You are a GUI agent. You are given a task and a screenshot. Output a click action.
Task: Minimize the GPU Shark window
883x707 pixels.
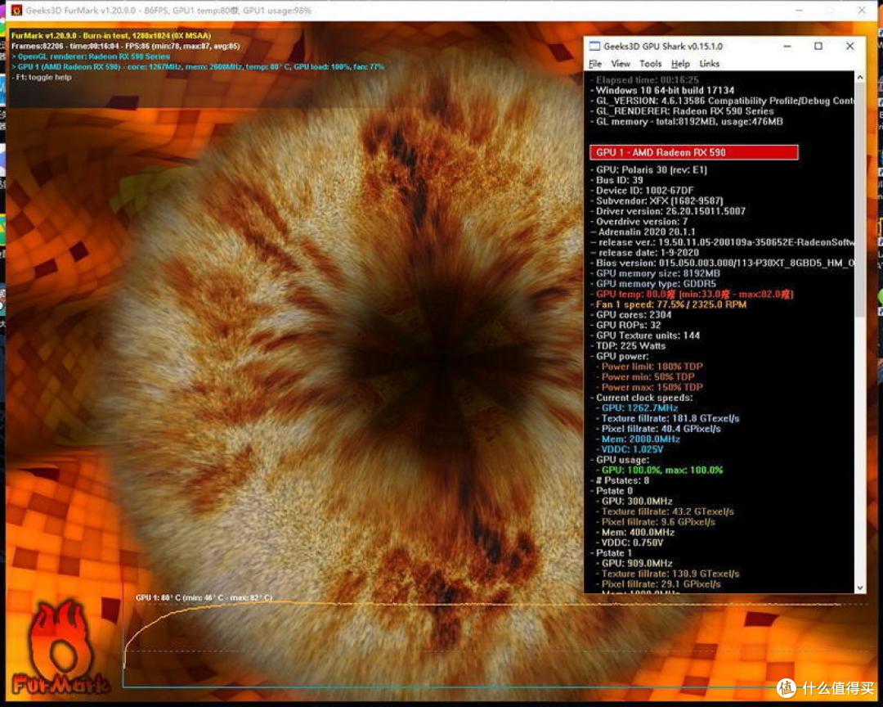tap(787, 46)
